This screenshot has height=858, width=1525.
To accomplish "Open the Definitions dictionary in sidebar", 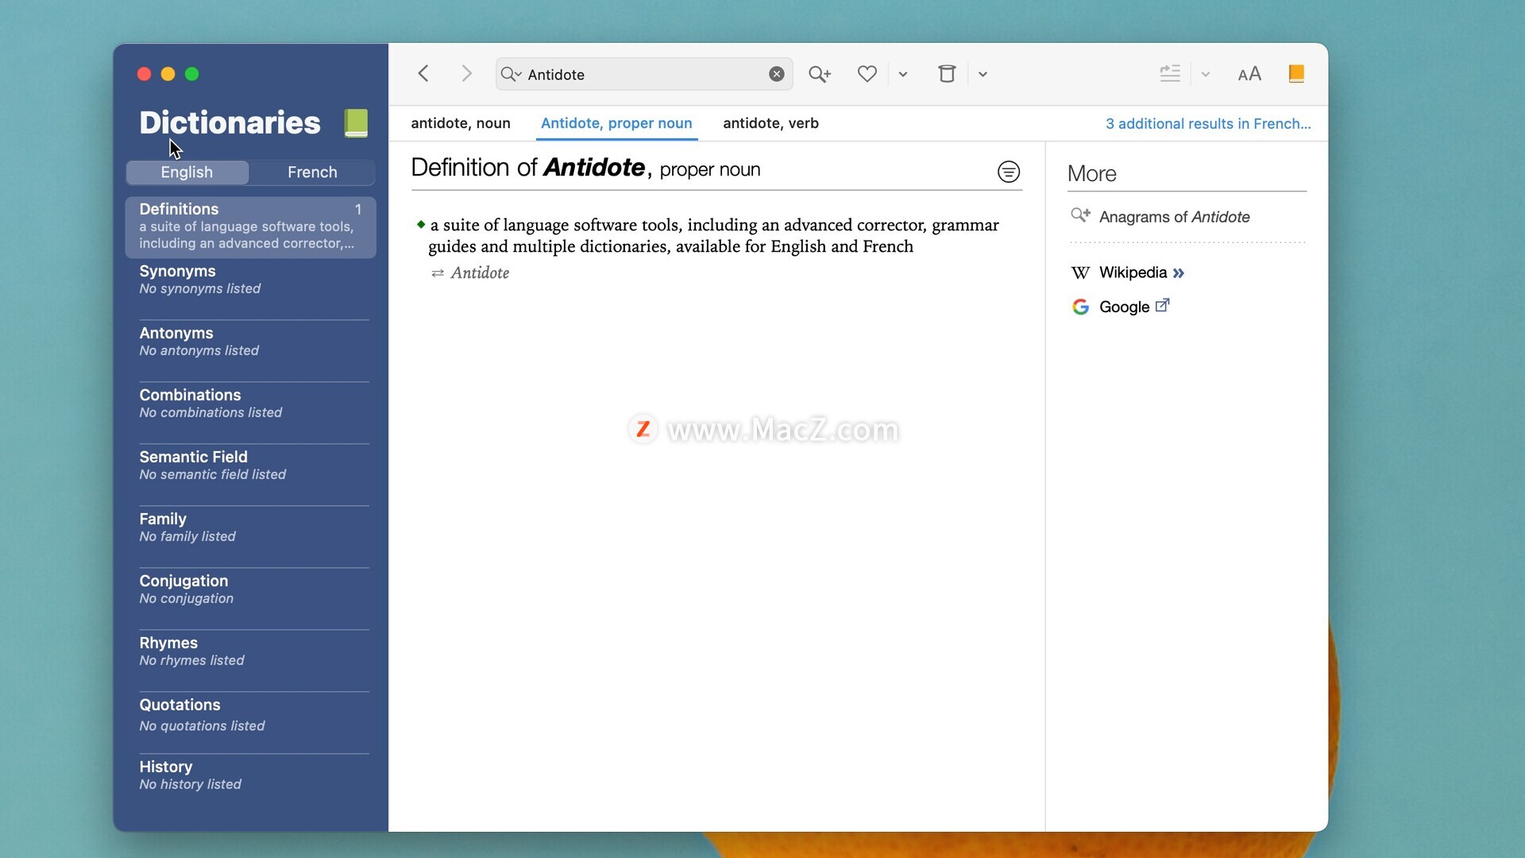I will [x=250, y=226].
